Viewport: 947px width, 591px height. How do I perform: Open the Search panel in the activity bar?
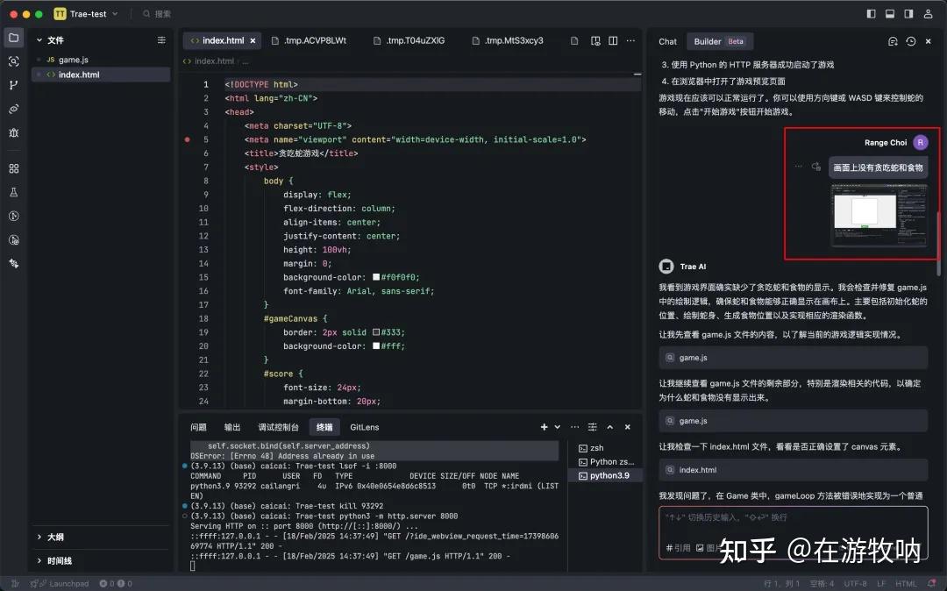(x=12, y=61)
